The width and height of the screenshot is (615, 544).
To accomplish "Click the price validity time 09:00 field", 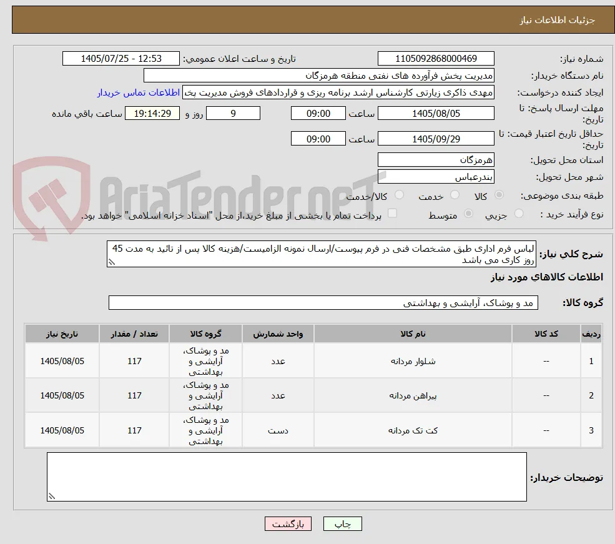I will point(318,139).
